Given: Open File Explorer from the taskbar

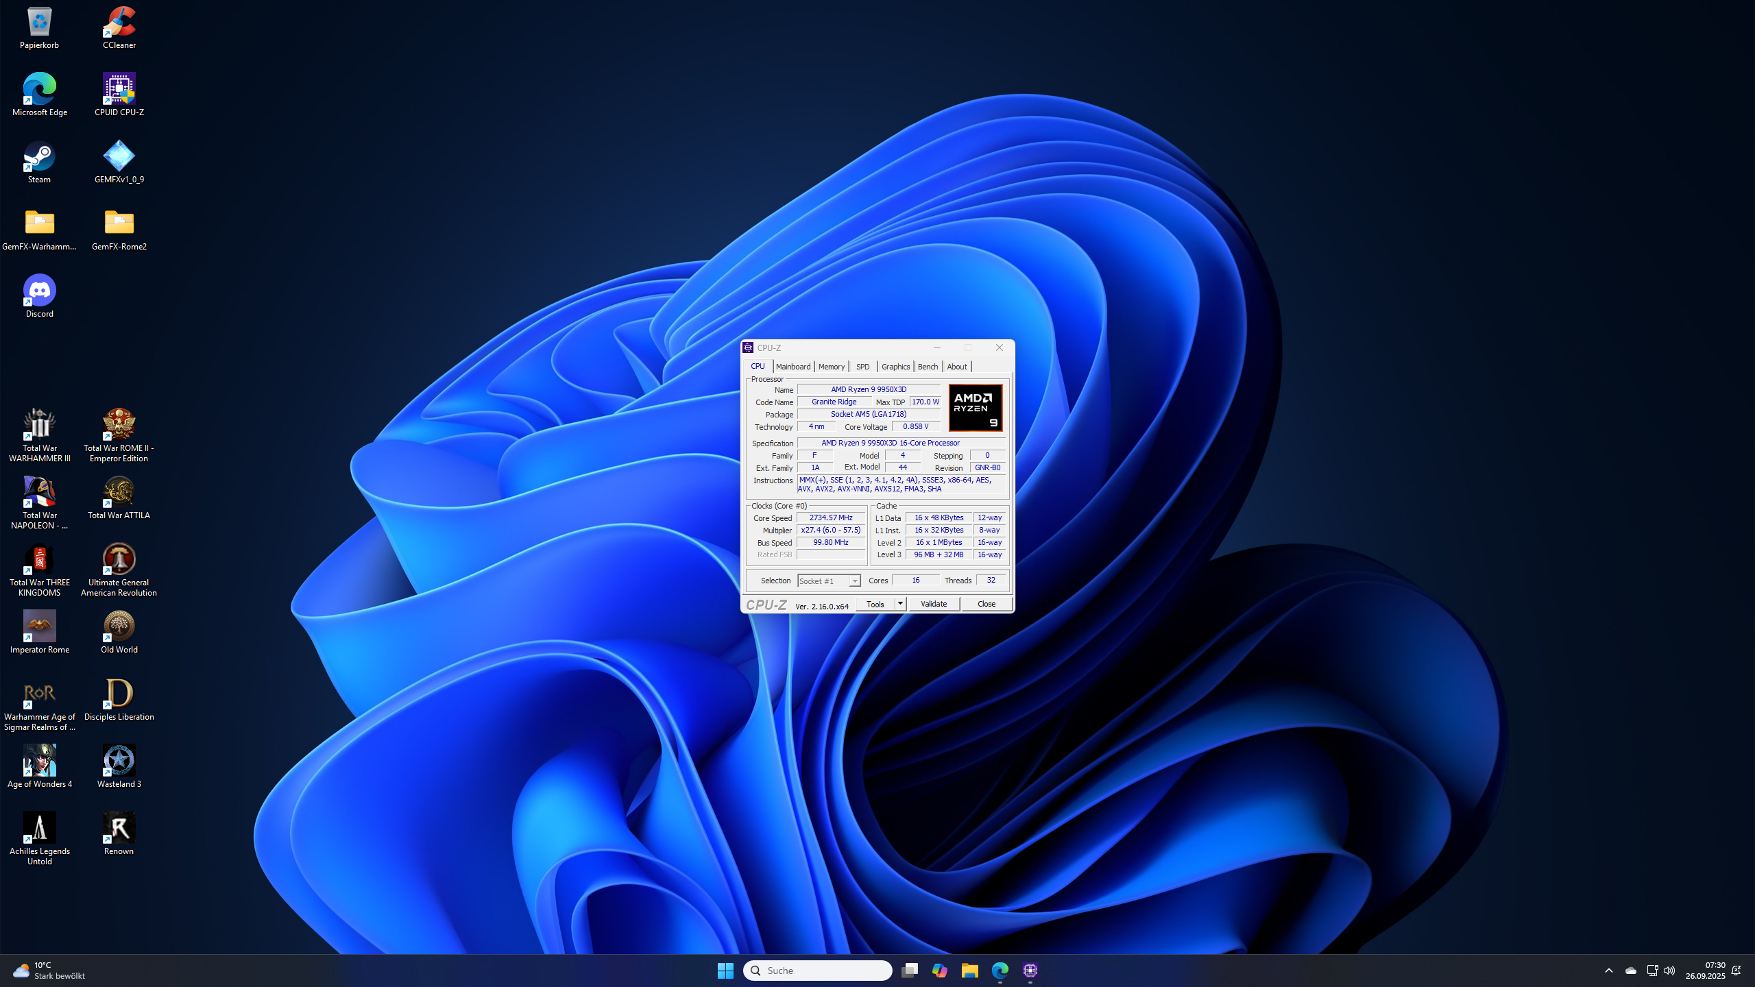Looking at the screenshot, I should tap(969, 970).
